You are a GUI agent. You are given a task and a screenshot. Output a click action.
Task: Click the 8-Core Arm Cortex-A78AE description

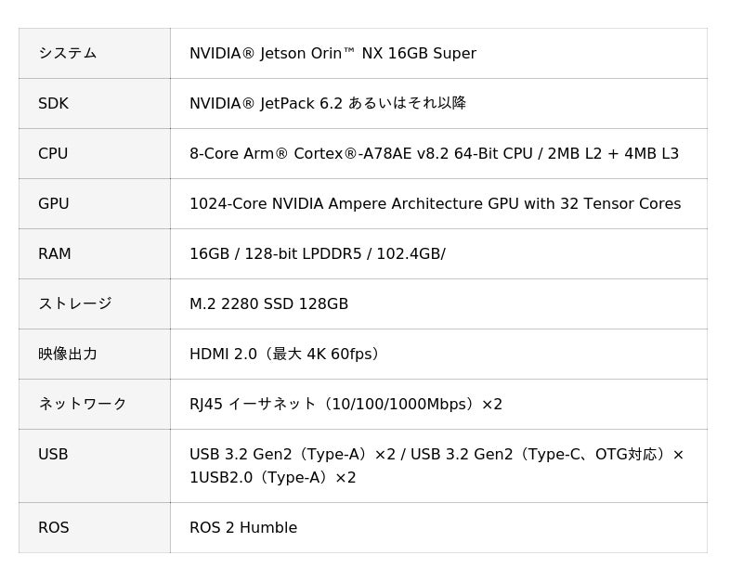(x=434, y=153)
